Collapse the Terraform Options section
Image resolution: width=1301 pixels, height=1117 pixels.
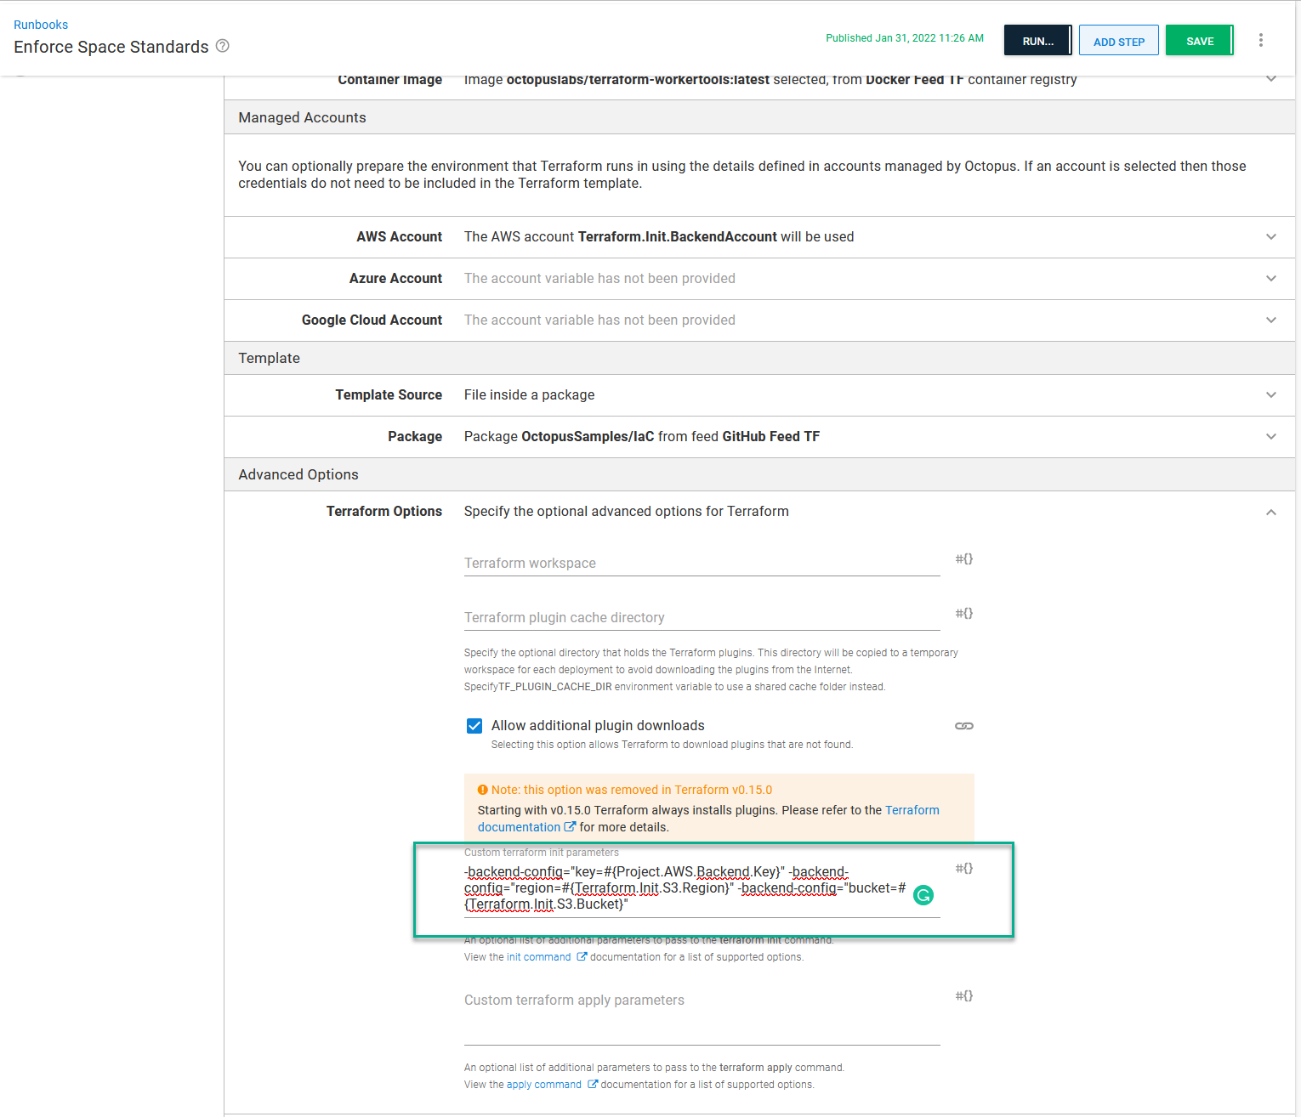pyautogui.click(x=1271, y=512)
